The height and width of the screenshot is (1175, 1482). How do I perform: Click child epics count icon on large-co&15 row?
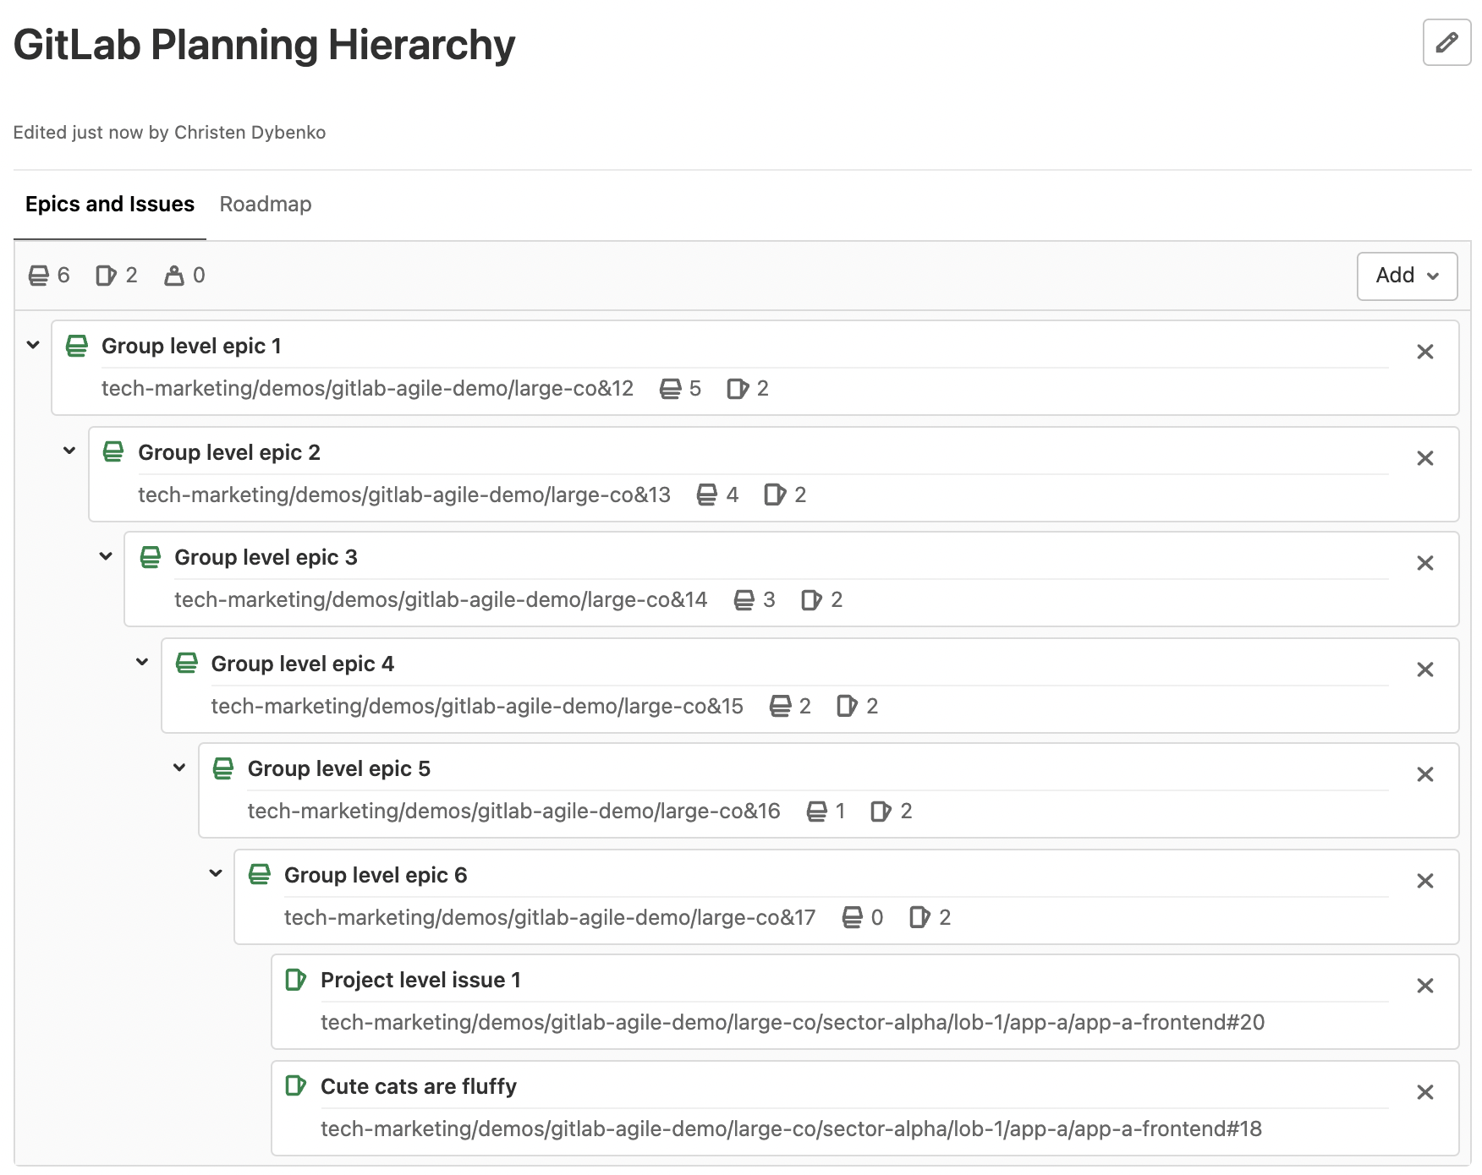pyautogui.click(x=781, y=707)
